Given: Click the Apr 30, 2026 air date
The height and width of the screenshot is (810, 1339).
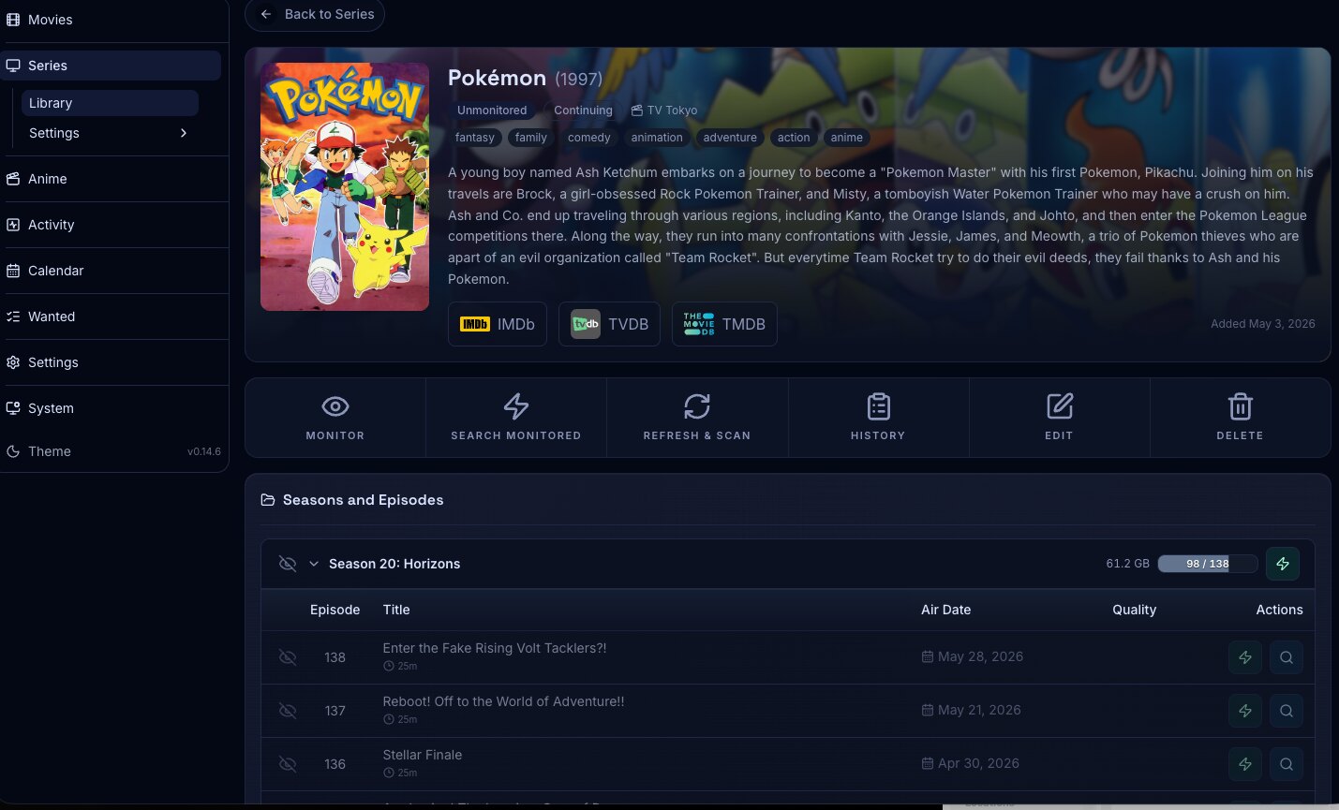Looking at the screenshot, I should [971, 763].
